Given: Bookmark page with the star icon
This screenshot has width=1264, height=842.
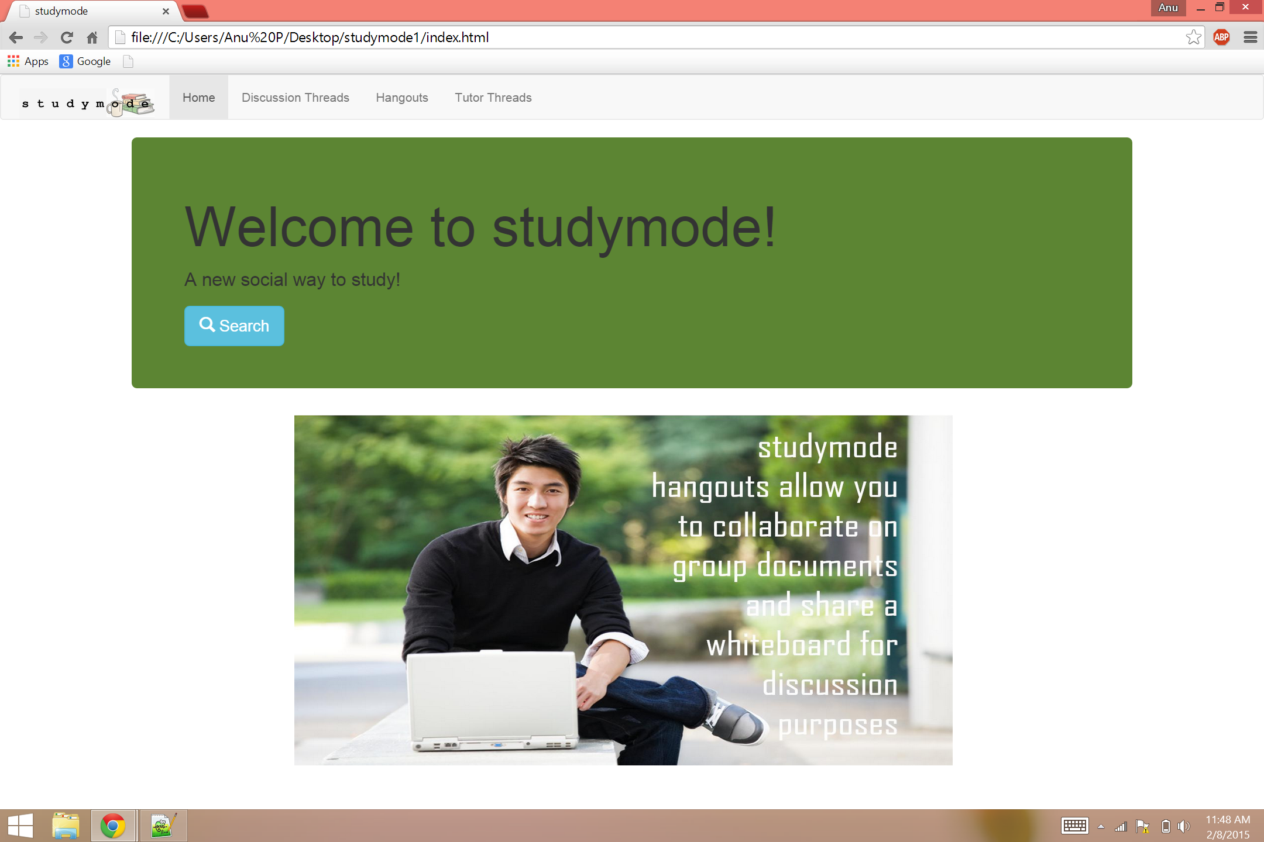Looking at the screenshot, I should pos(1193,37).
